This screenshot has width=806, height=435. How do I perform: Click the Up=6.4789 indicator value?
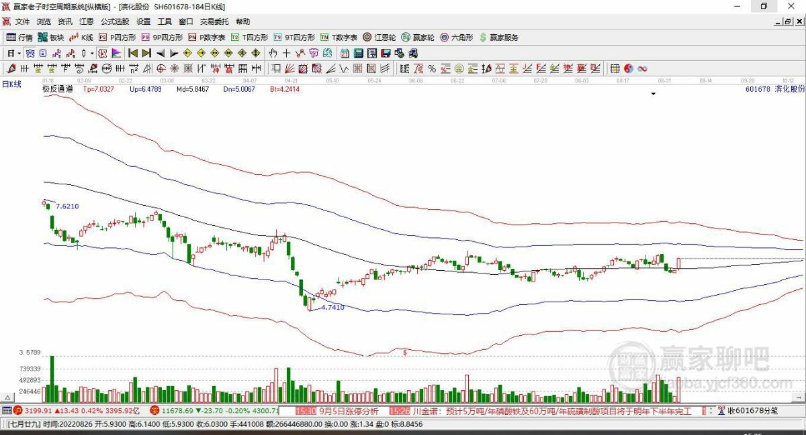[146, 88]
